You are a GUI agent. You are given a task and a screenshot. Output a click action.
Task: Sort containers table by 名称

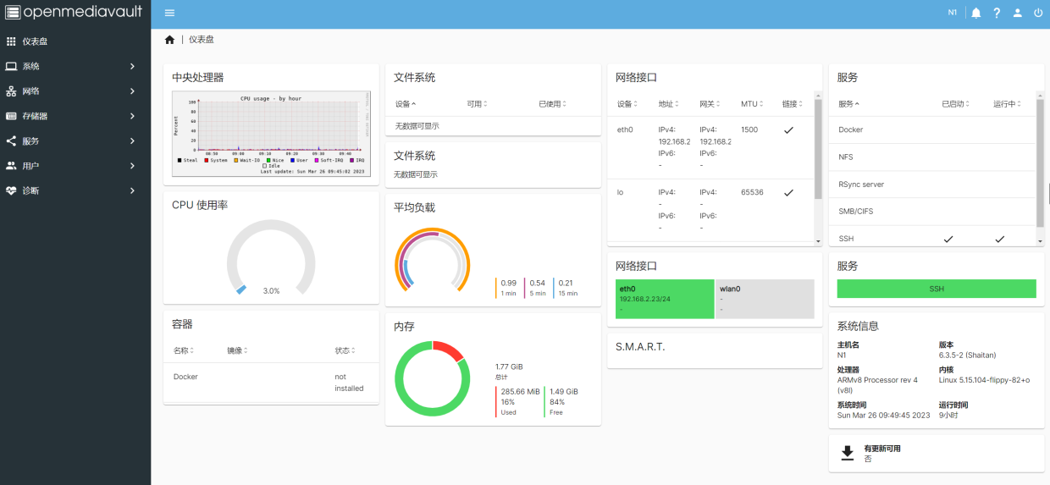pyautogui.click(x=184, y=350)
